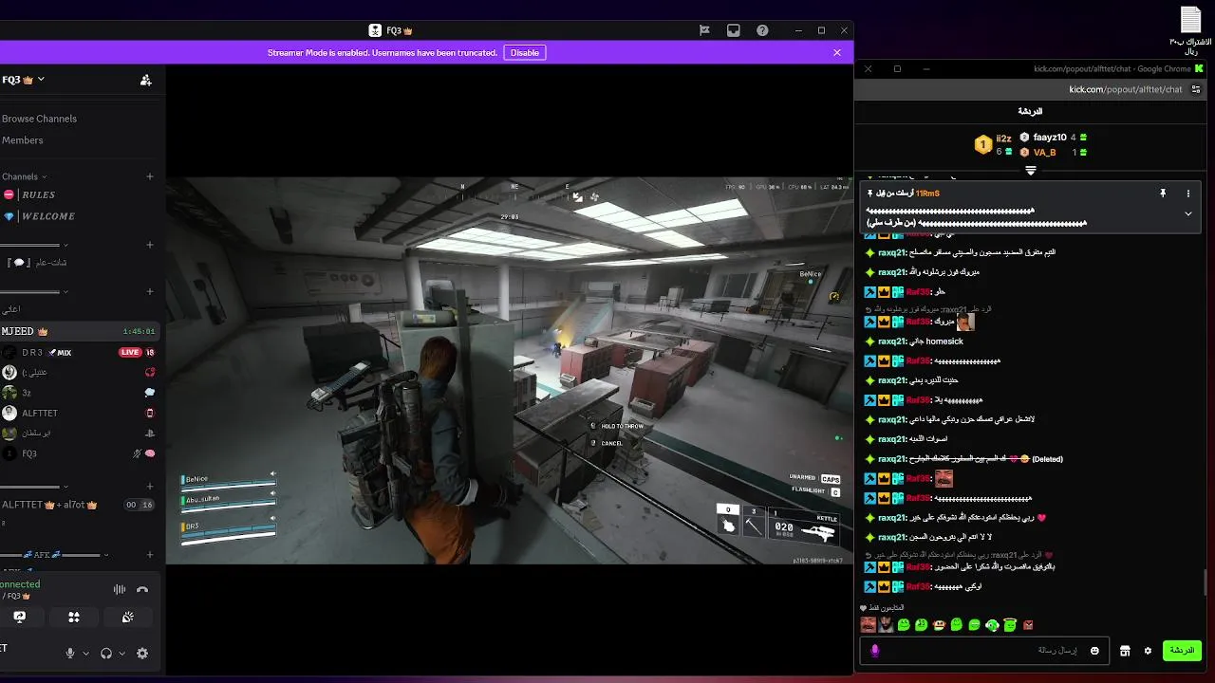
Task: Mute the Discord microphone
Action: (70, 654)
